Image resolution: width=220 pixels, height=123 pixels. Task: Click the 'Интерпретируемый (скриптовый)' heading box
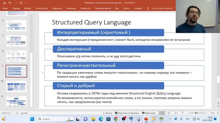[x=108, y=32]
